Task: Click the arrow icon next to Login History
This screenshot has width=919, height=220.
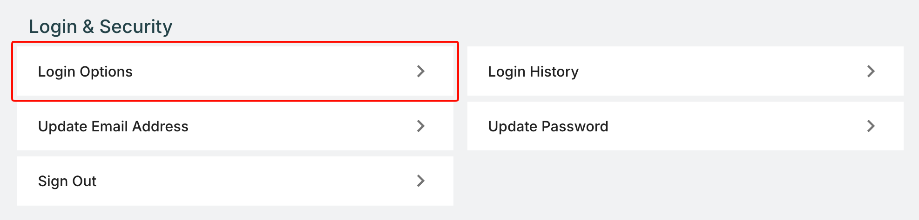Action: [x=871, y=71]
